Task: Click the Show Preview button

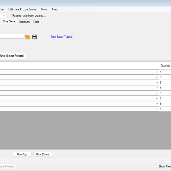Action: point(165,166)
